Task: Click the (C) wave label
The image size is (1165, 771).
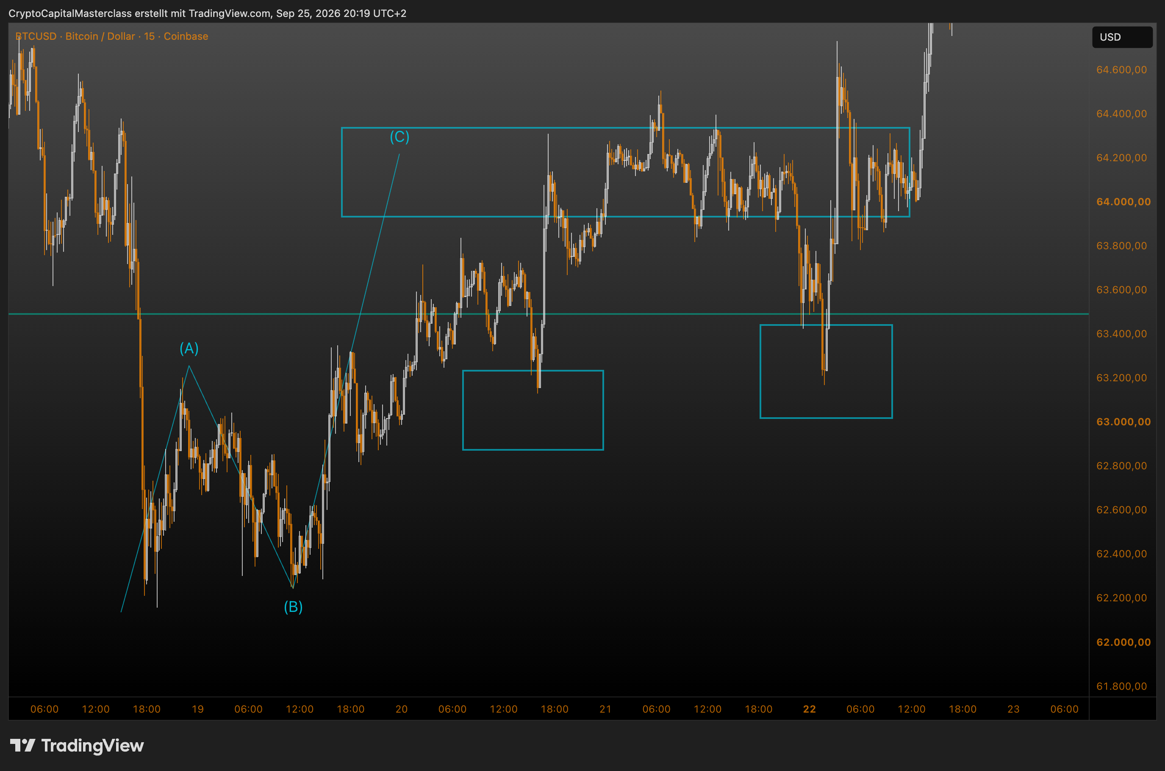Action: click(x=399, y=136)
